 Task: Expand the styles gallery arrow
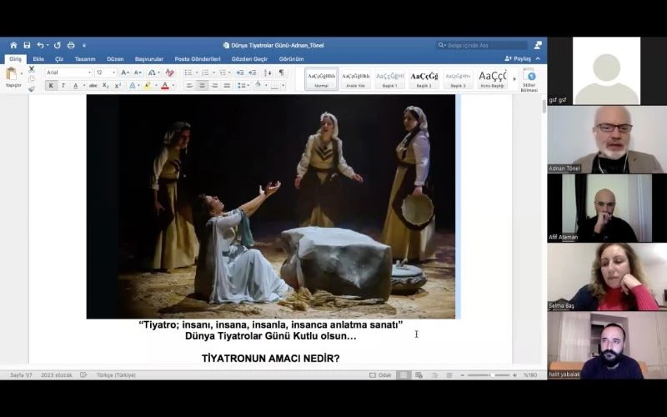click(513, 79)
